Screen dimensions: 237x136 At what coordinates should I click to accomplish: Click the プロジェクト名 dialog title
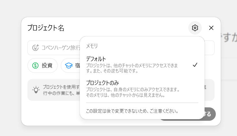[x=46, y=28]
